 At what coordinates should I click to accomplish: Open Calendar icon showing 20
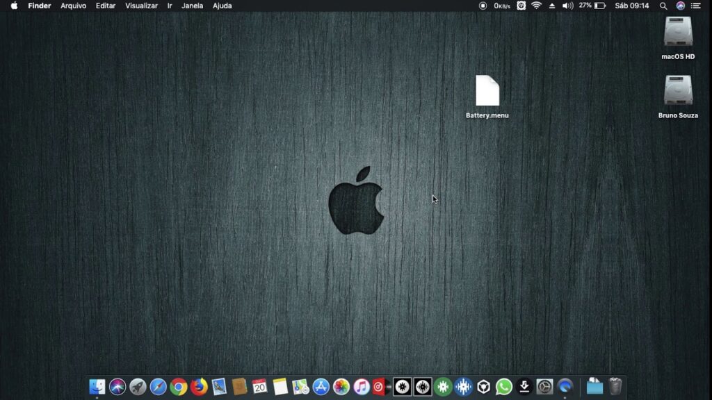pyautogui.click(x=260, y=387)
